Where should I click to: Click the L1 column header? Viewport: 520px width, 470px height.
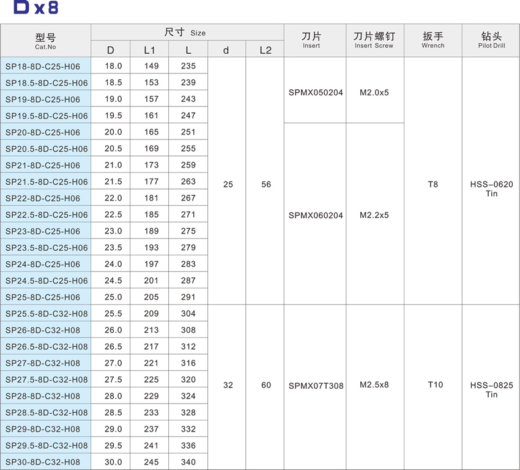[x=149, y=50]
